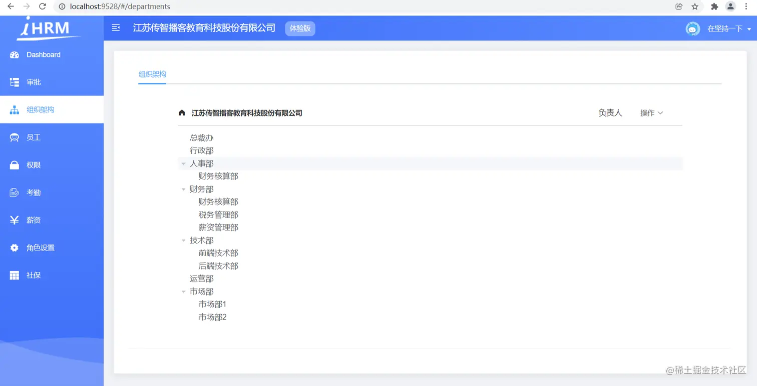Select the 行政部 tree row
The width and height of the screenshot is (757, 386).
(x=430, y=151)
